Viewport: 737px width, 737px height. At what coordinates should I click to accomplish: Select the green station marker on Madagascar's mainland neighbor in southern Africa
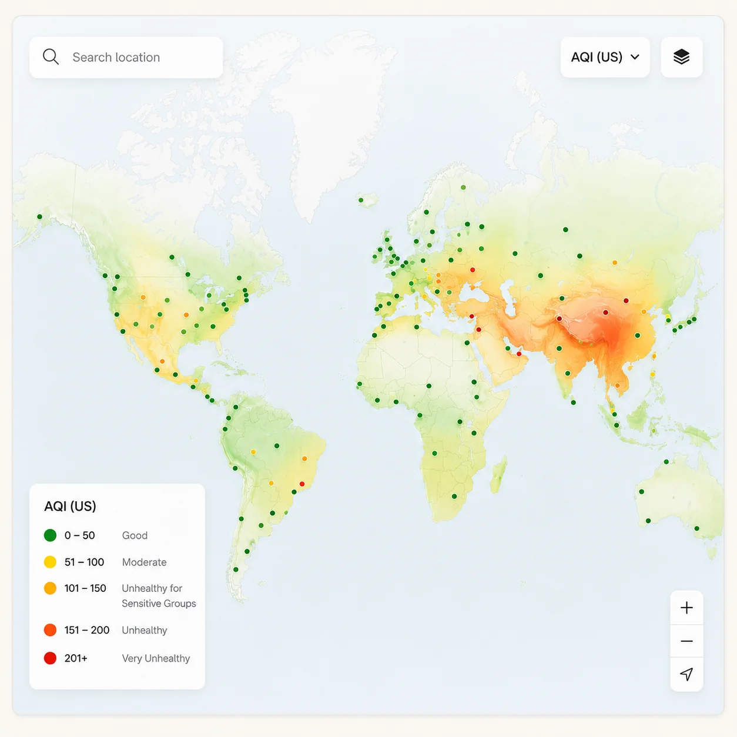[x=454, y=497]
